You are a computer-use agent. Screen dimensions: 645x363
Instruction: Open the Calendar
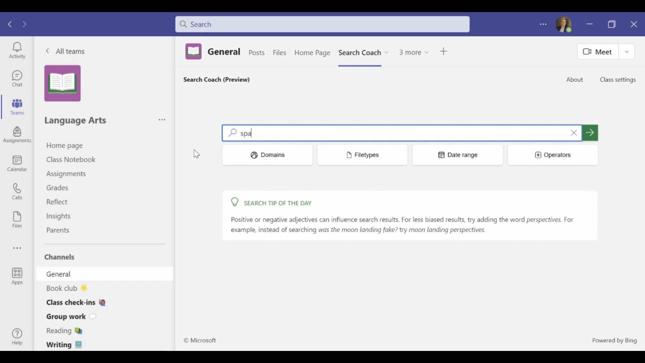[x=17, y=163]
